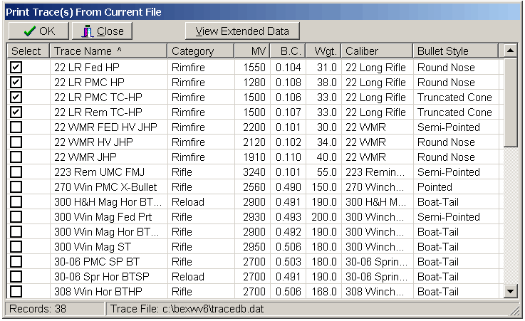The image size is (525, 321).
Task: Click B.C. value 0.503
Action: pos(289,261)
